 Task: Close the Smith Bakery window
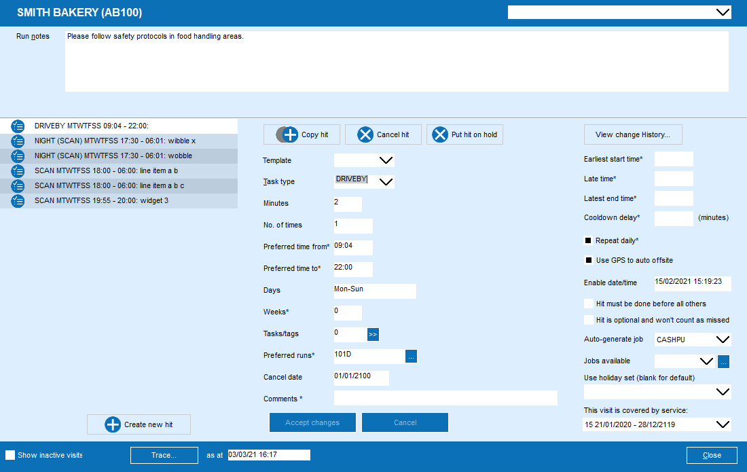point(712,455)
